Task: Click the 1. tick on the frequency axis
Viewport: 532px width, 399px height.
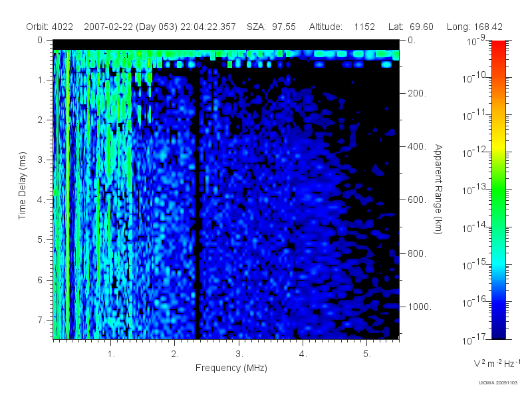Action: coord(111,354)
